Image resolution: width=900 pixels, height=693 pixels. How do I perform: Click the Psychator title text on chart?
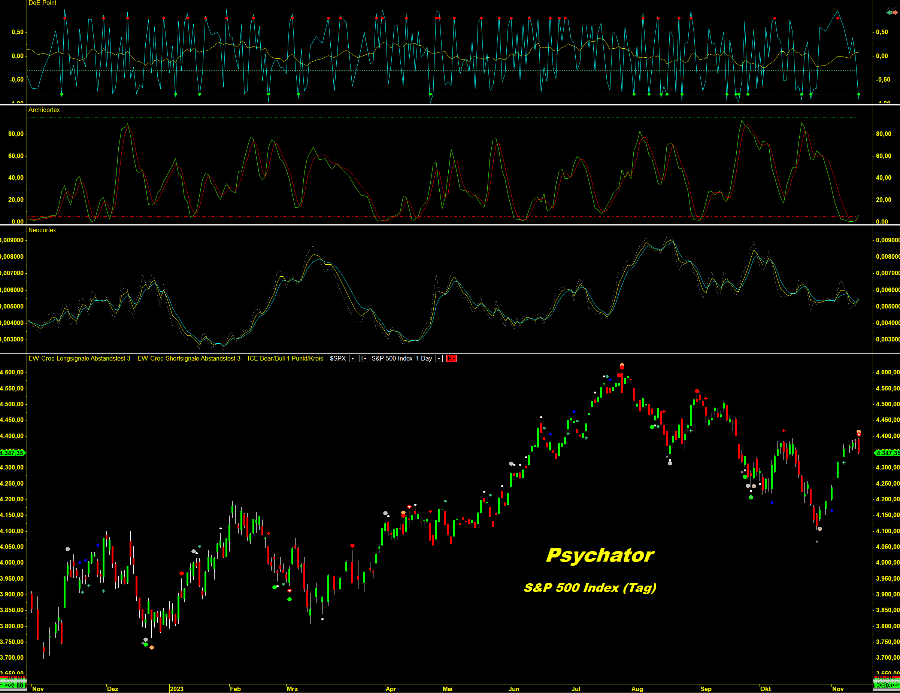point(600,555)
